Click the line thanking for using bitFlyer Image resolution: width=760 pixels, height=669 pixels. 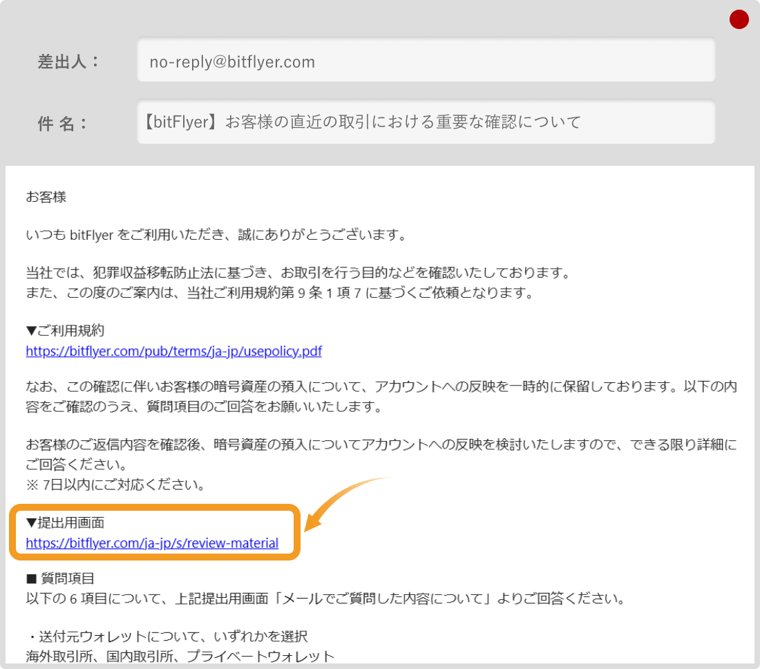tap(215, 235)
